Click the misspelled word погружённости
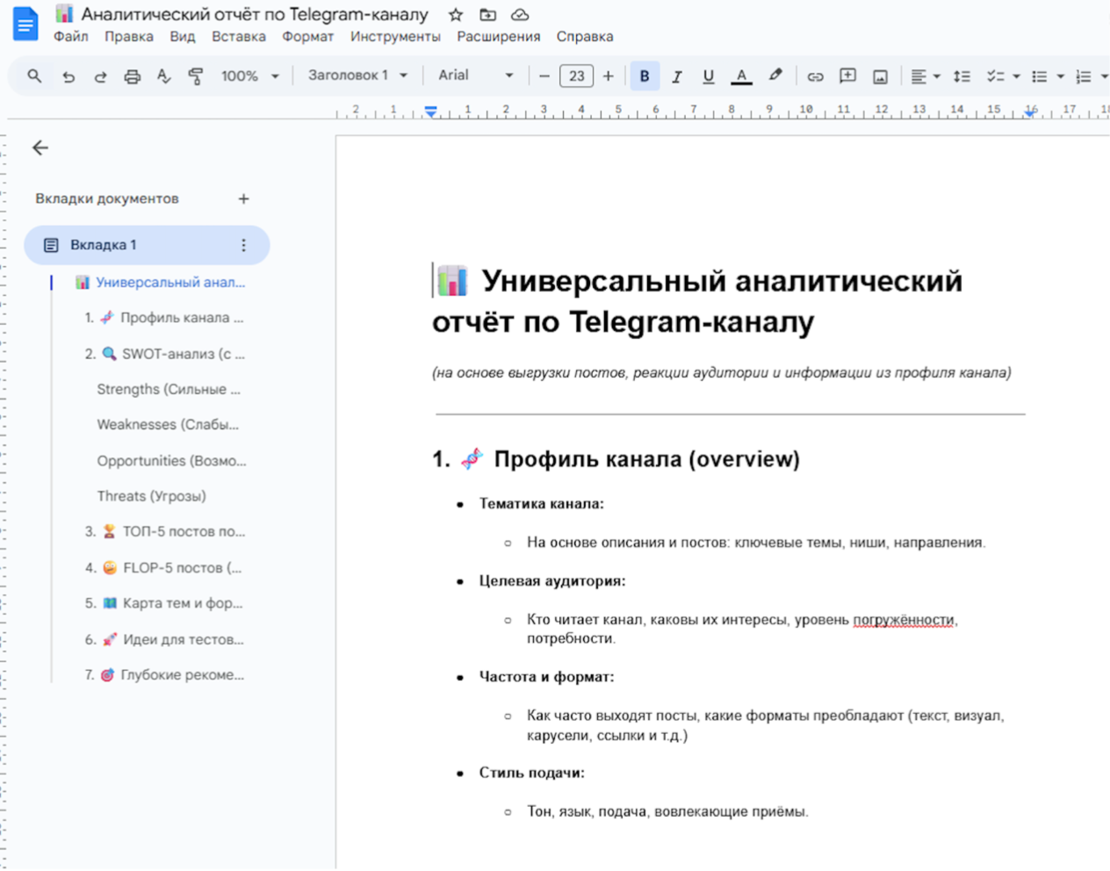The width and height of the screenshot is (1110, 871). tap(904, 620)
